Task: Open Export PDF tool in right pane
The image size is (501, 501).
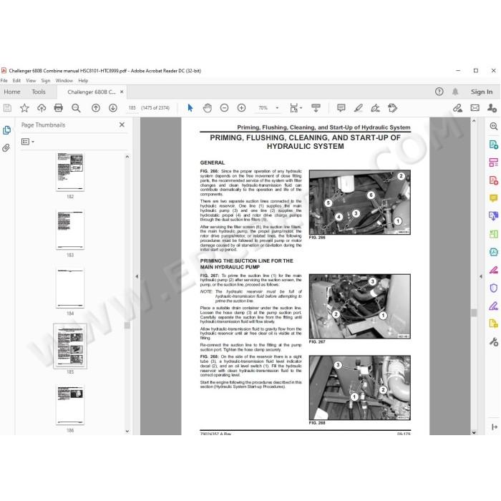Action: (x=494, y=145)
